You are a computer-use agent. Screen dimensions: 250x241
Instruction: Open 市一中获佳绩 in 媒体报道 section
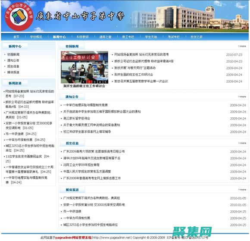[x=72, y=211]
